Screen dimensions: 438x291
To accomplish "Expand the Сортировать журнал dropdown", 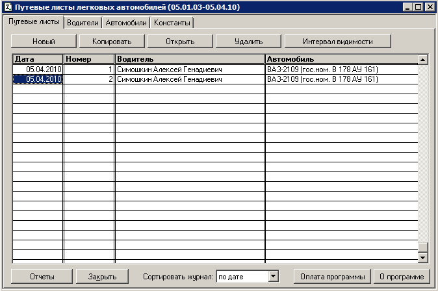I will point(273,277).
